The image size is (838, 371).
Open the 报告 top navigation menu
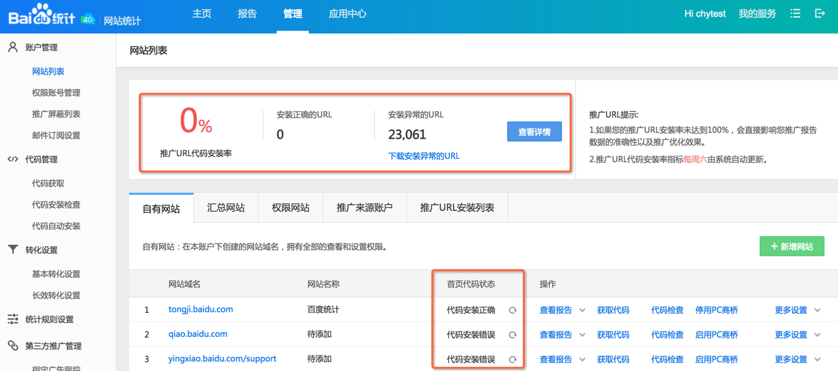[247, 14]
